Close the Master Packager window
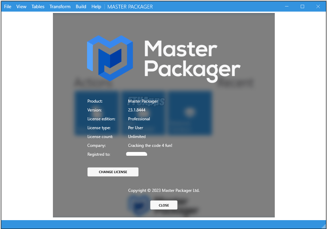 coord(318,6)
